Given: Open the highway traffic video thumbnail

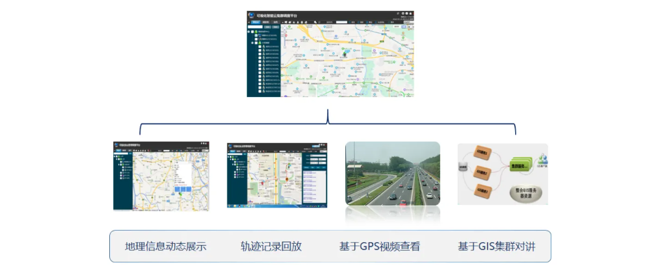Looking at the screenshot, I should pyautogui.click(x=392, y=173).
